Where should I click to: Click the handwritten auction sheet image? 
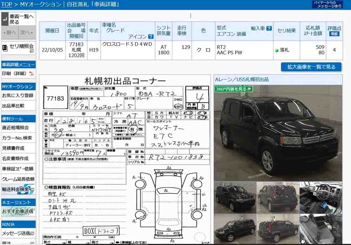tap(125, 159)
